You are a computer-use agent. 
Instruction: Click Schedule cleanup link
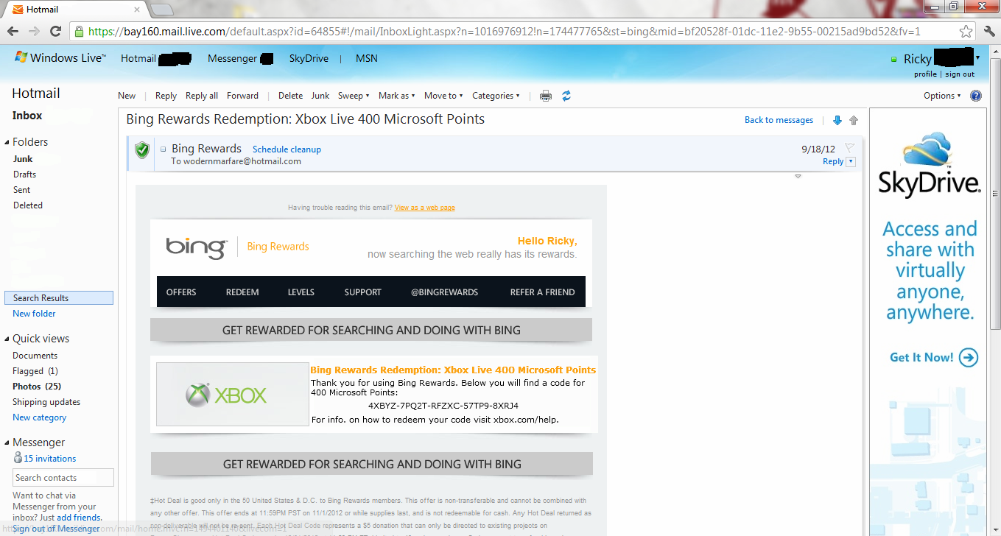click(x=287, y=149)
